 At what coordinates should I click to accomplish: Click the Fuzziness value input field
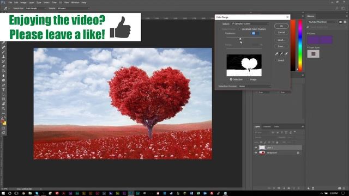pyautogui.click(x=255, y=33)
